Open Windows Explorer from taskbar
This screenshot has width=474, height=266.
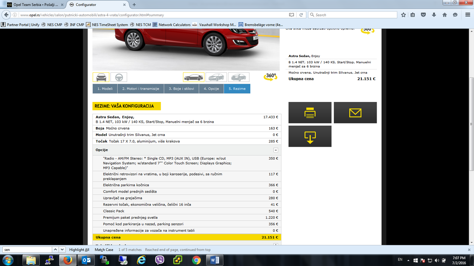[31, 260]
